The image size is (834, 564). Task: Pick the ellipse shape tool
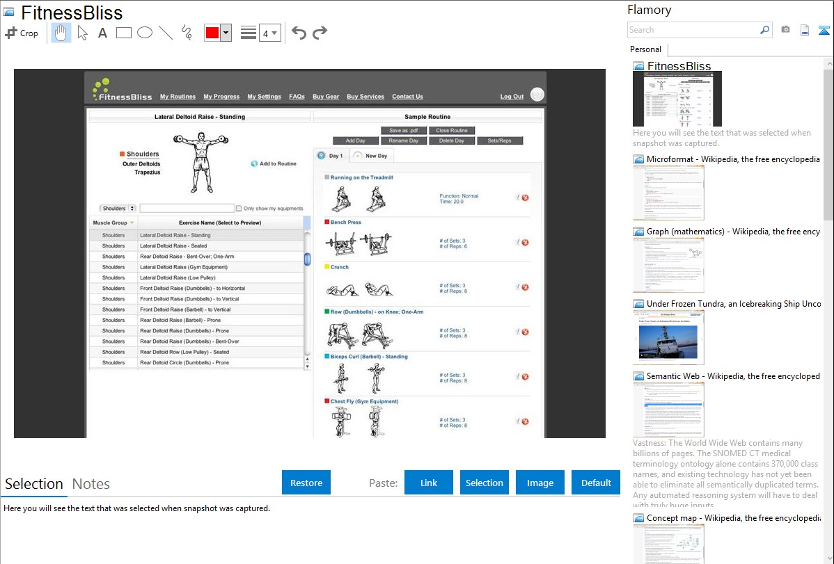coord(145,33)
